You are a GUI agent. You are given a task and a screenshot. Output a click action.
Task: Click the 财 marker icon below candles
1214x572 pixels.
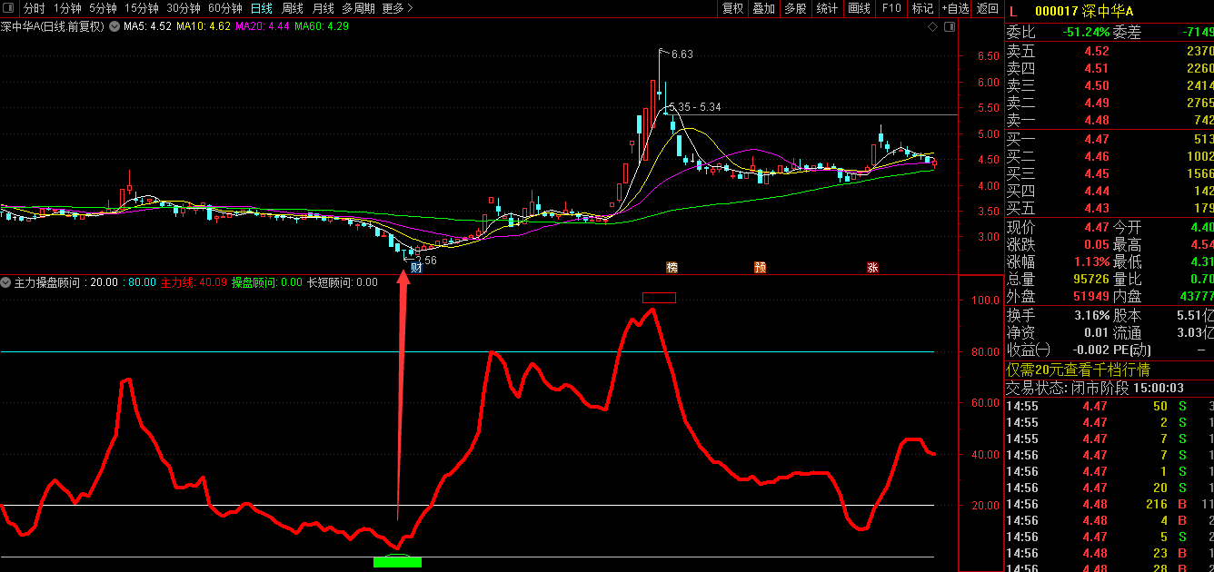pyautogui.click(x=417, y=267)
